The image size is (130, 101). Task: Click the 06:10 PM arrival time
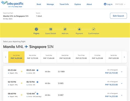point(30,82)
